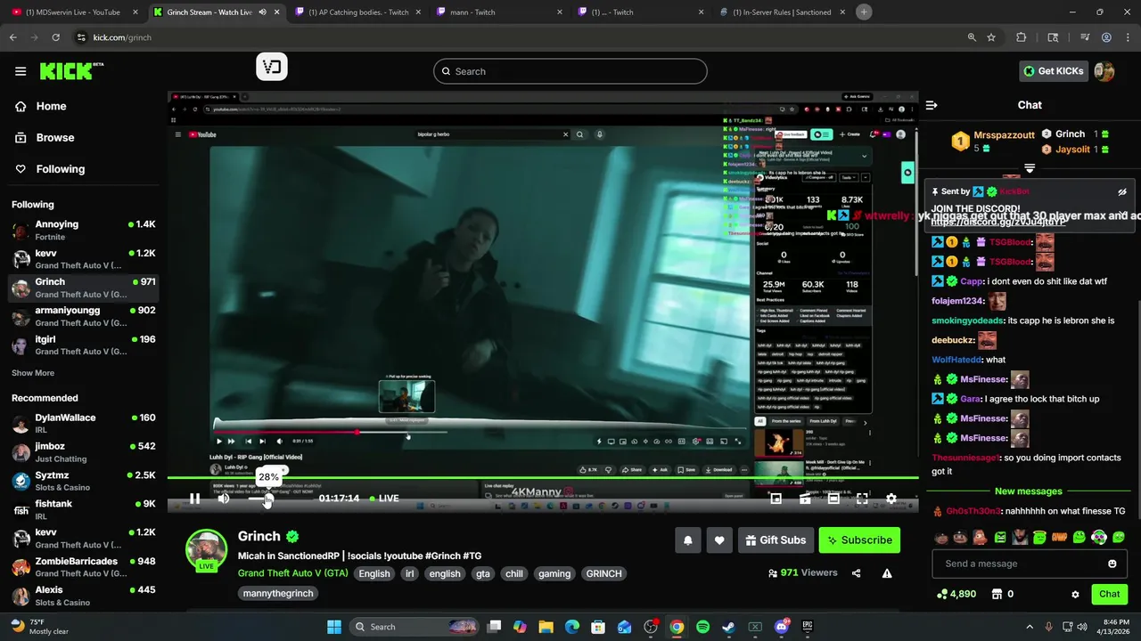Open the mini player

776,499
